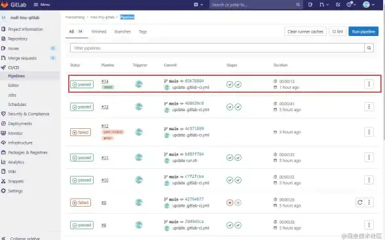Open pipeline #11 link

105,158
